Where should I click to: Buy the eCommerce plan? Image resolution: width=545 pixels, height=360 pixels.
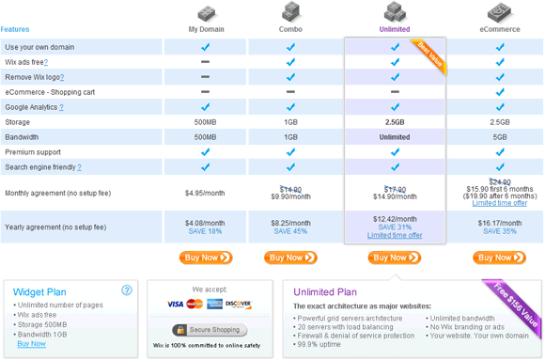pyautogui.click(x=500, y=258)
